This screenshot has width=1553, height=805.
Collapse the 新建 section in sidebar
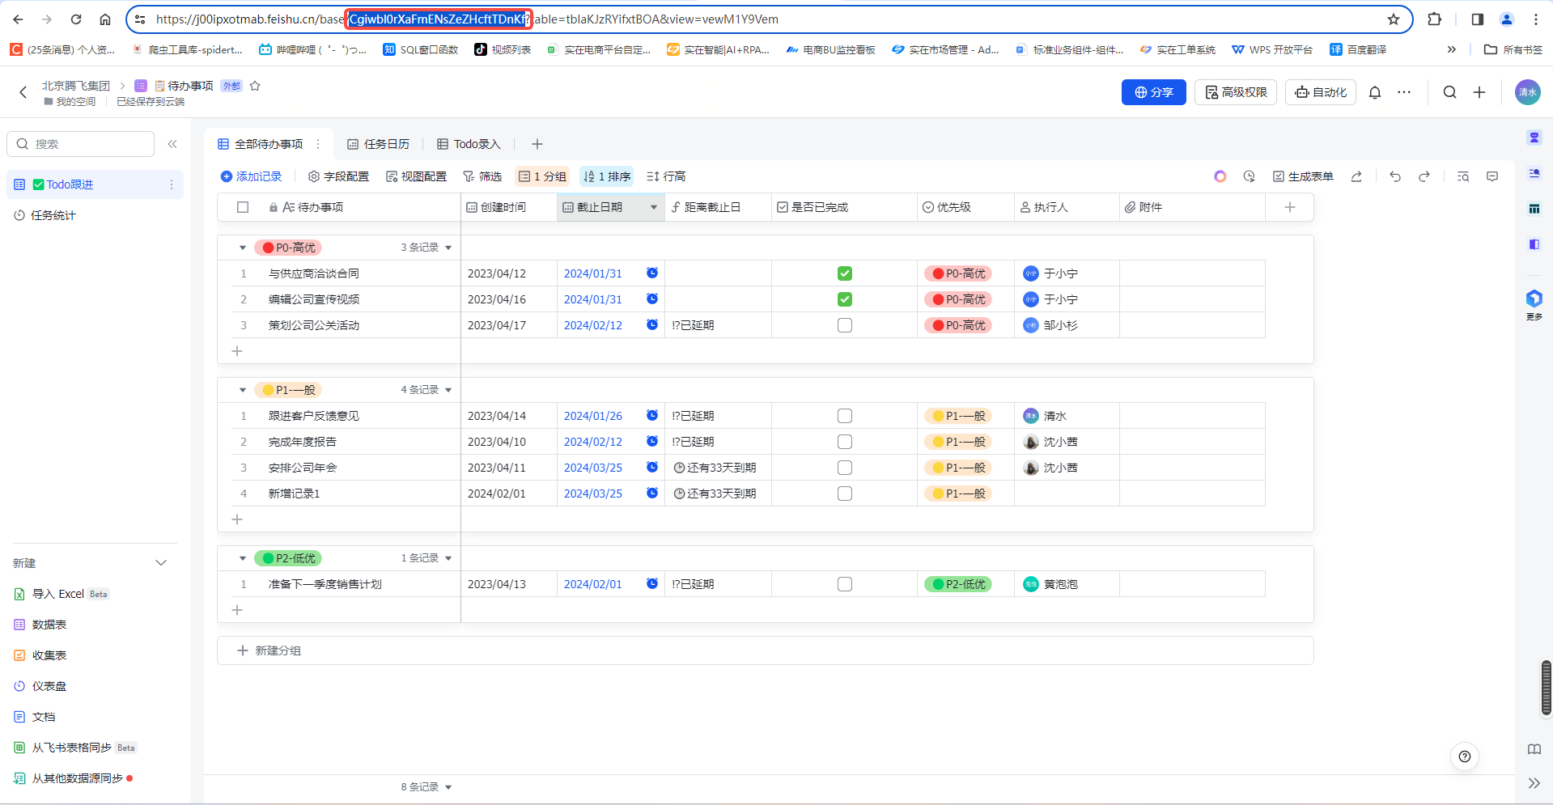pos(161,563)
